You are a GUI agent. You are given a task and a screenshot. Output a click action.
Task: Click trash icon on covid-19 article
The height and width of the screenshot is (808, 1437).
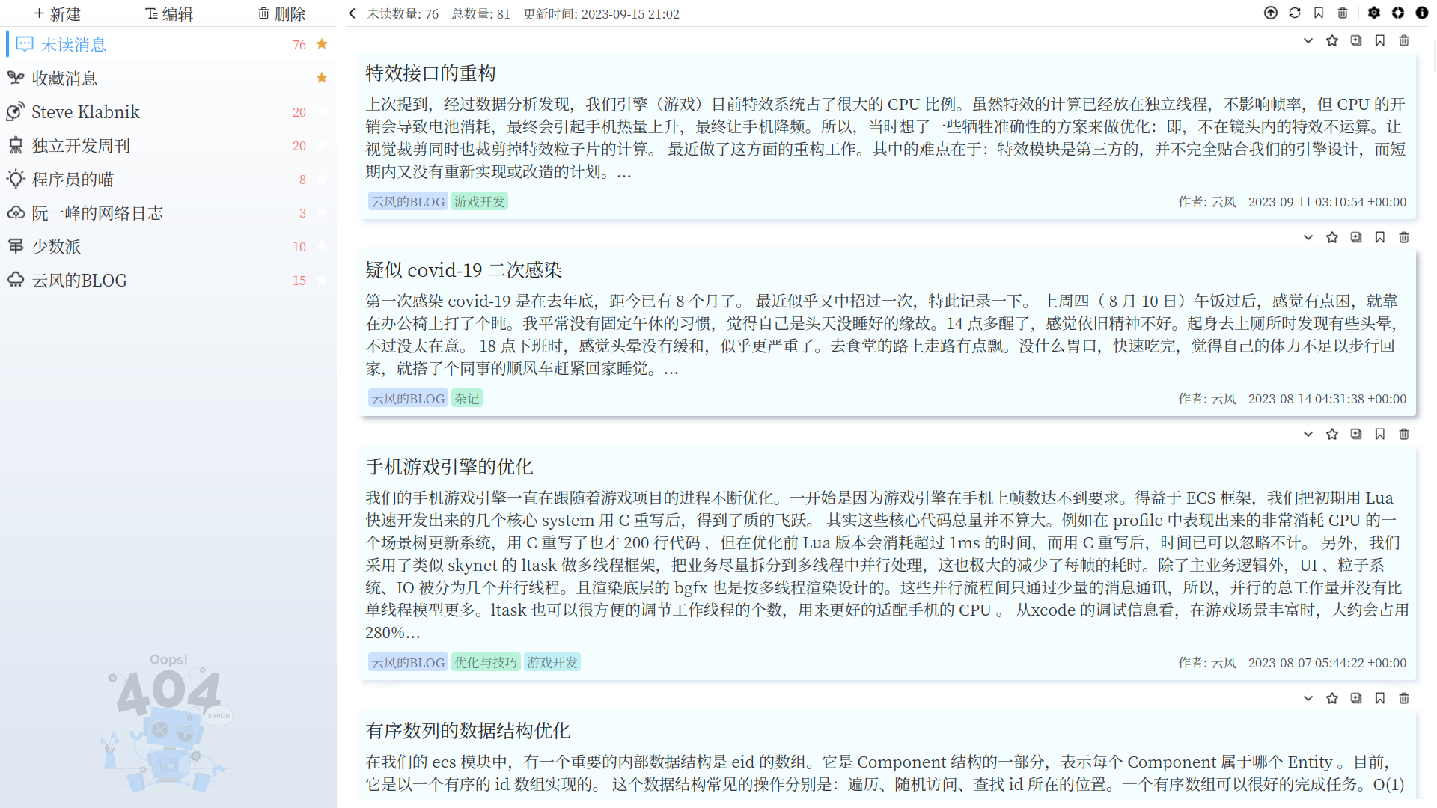(x=1404, y=237)
